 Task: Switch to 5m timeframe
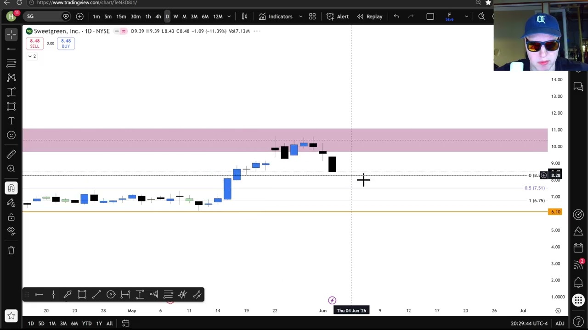(x=108, y=16)
